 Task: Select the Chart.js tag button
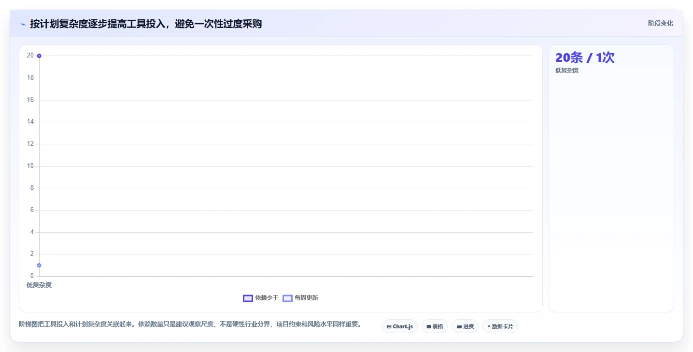click(x=400, y=326)
